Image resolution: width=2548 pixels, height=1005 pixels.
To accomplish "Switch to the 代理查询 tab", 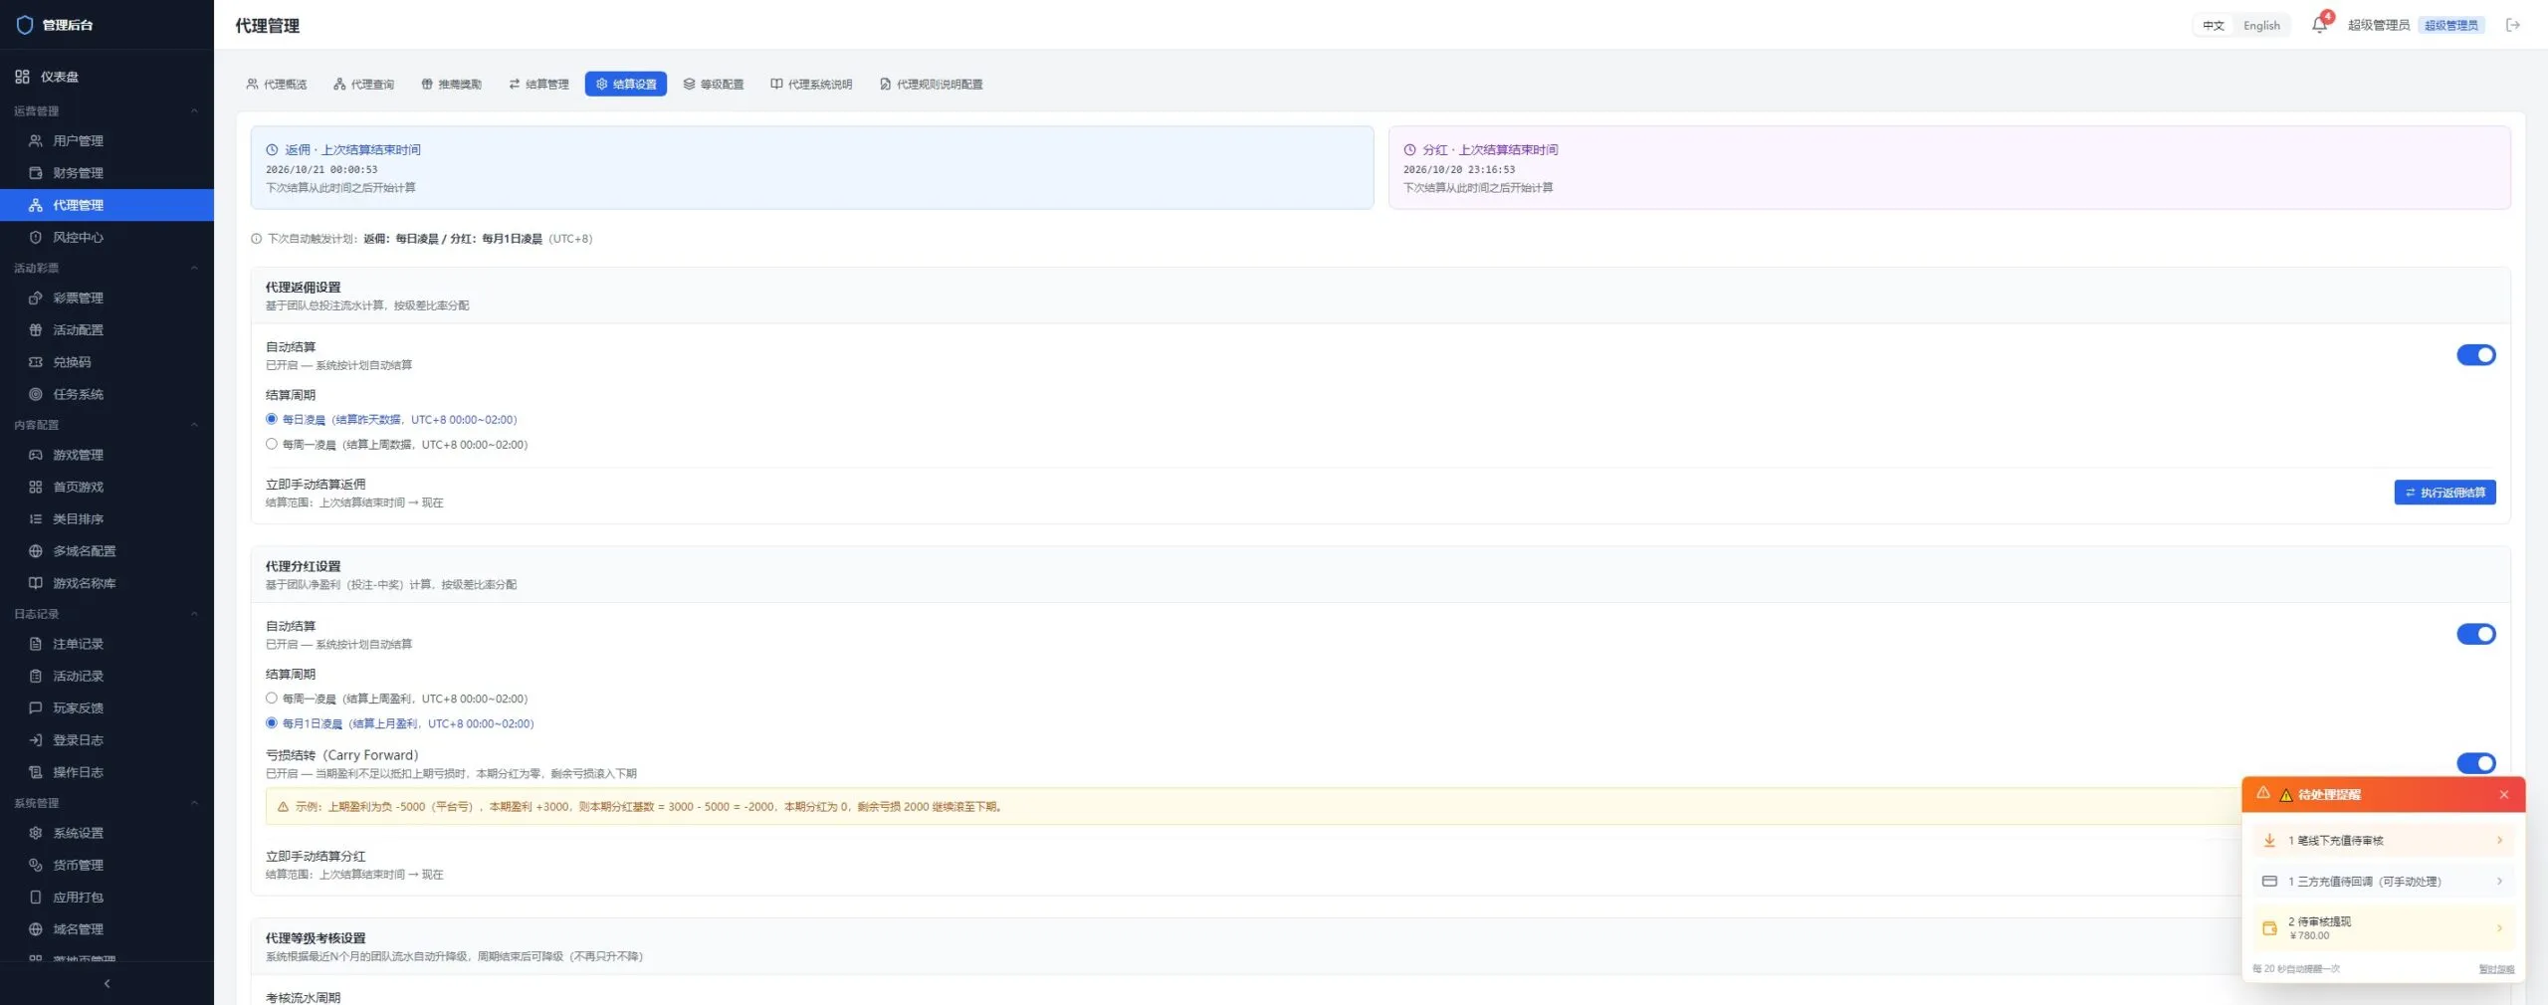I will pyautogui.click(x=364, y=85).
